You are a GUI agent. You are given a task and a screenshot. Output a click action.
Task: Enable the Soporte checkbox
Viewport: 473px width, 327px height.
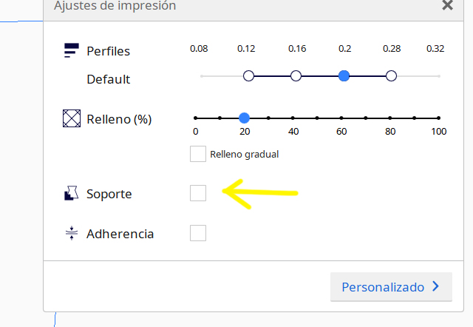(x=198, y=193)
